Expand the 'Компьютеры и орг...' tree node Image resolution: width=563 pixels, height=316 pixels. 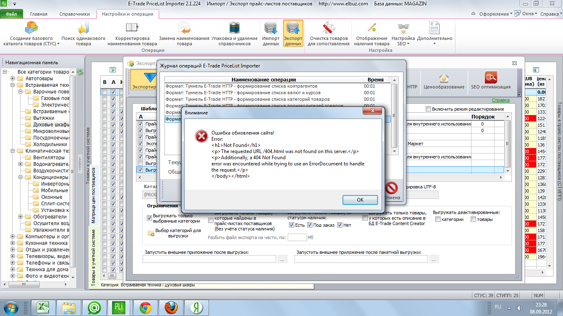13,237
